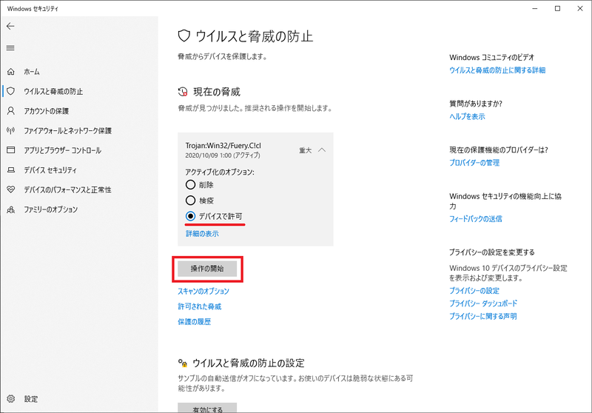The image size is (592, 413).
Task: Click the warning gear icon for ウイルスと脅威の防止の設定
Action: click(x=183, y=363)
